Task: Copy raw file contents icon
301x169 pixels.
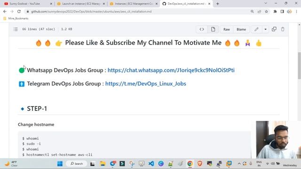Action: (x=274, y=29)
